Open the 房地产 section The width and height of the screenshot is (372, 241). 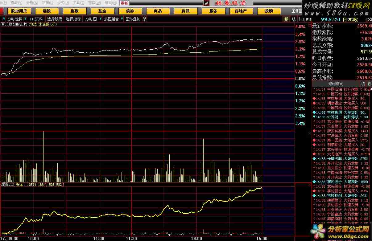pyautogui.click(x=241, y=11)
